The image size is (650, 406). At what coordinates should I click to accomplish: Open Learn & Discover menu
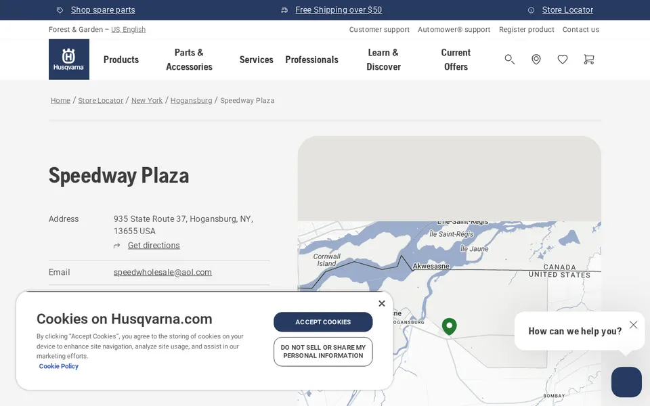(x=383, y=60)
